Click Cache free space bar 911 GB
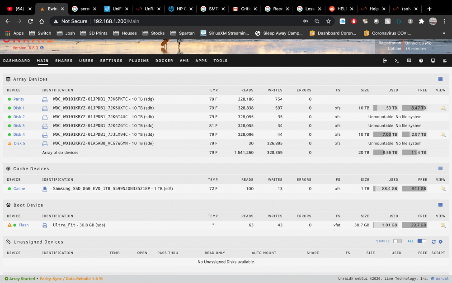 [414, 188]
